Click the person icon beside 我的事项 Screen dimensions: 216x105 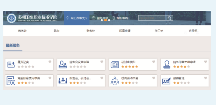point(114,18)
